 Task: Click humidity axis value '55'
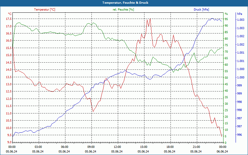tap(226, 71)
